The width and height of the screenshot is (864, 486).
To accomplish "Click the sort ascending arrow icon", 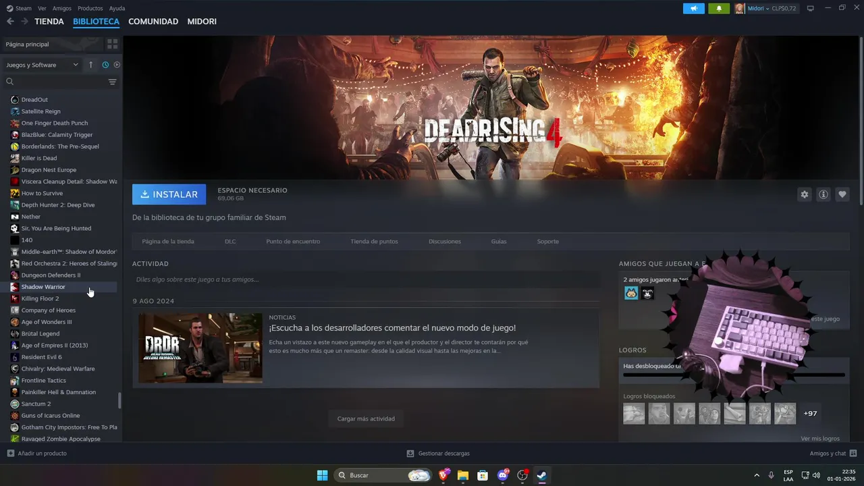I will pos(90,65).
